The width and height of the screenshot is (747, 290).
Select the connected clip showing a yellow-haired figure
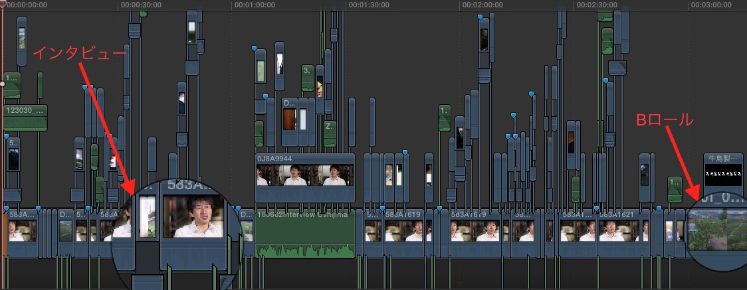tap(320, 89)
